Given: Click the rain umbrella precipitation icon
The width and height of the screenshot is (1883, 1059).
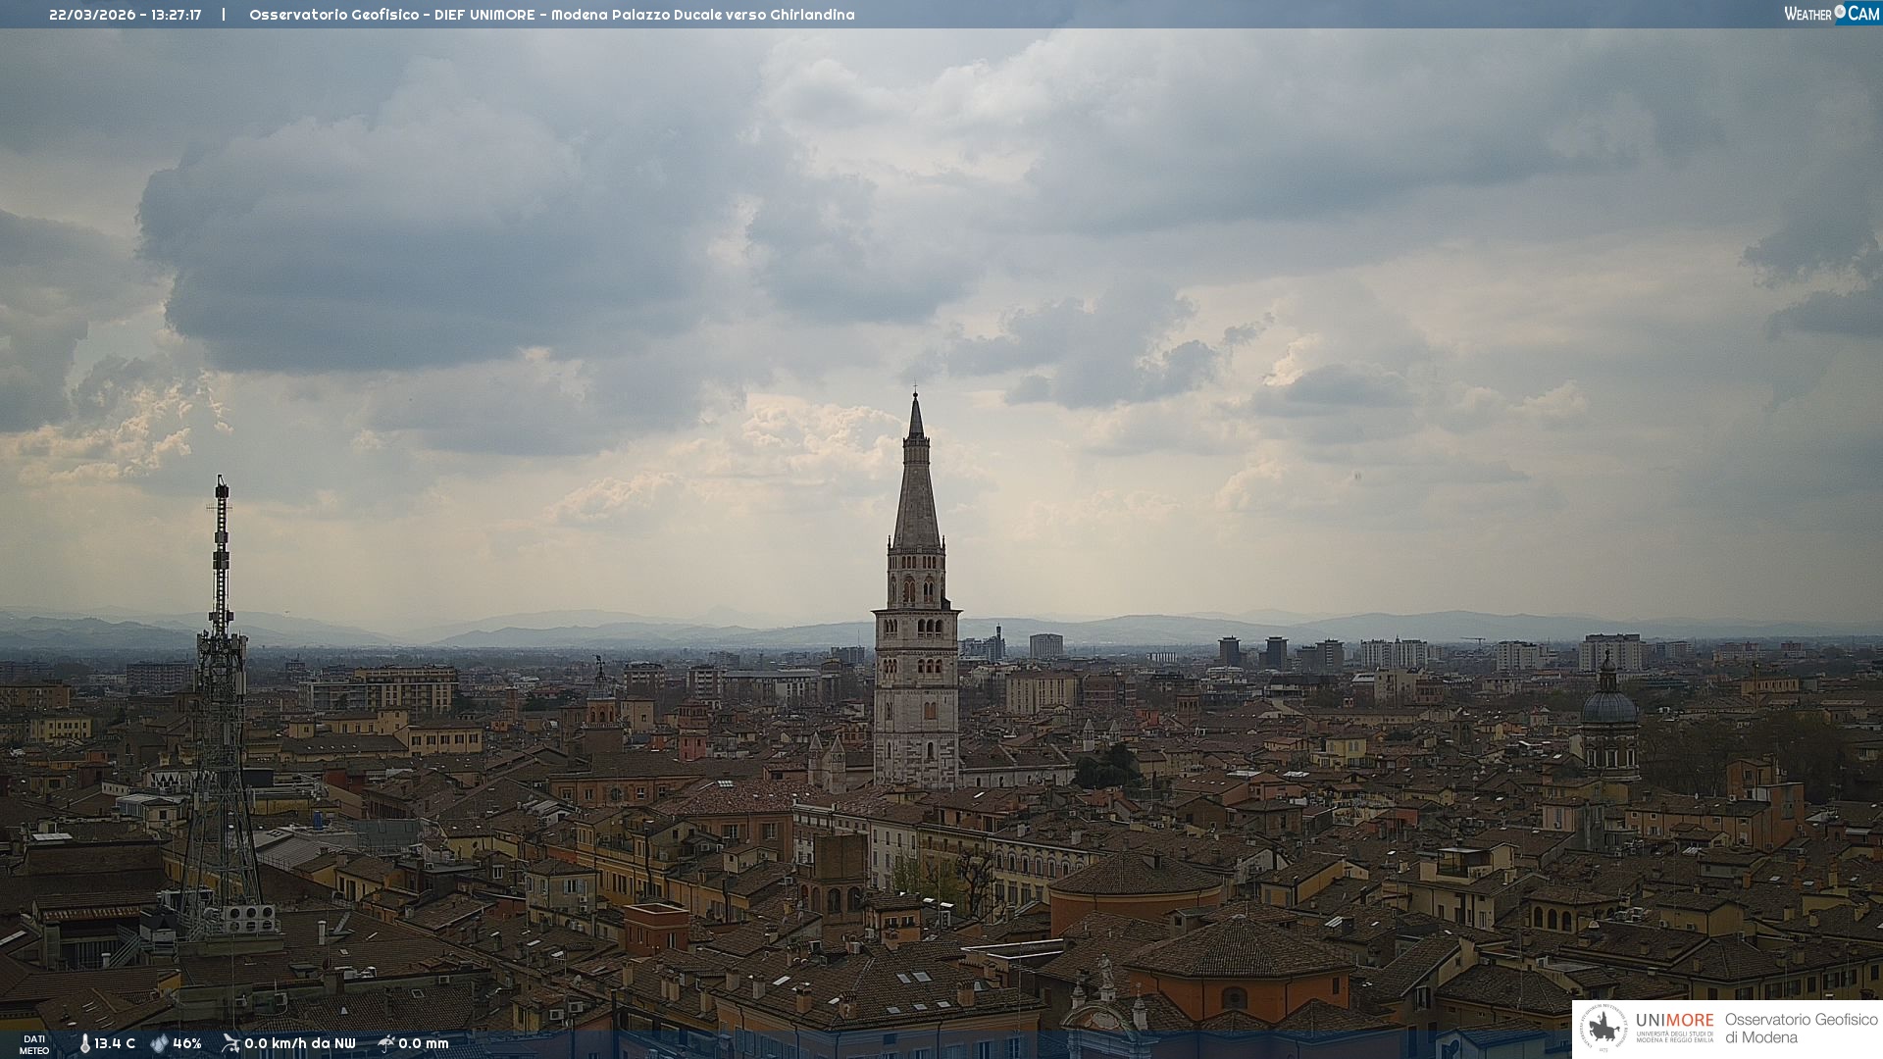Looking at the screenshot, I should tap(386, 1043).
